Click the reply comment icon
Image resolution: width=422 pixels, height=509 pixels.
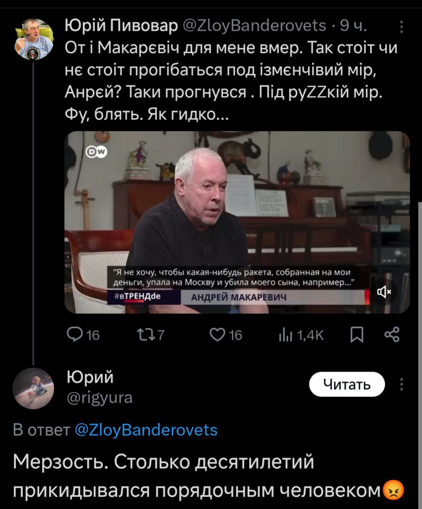point(74,335)
